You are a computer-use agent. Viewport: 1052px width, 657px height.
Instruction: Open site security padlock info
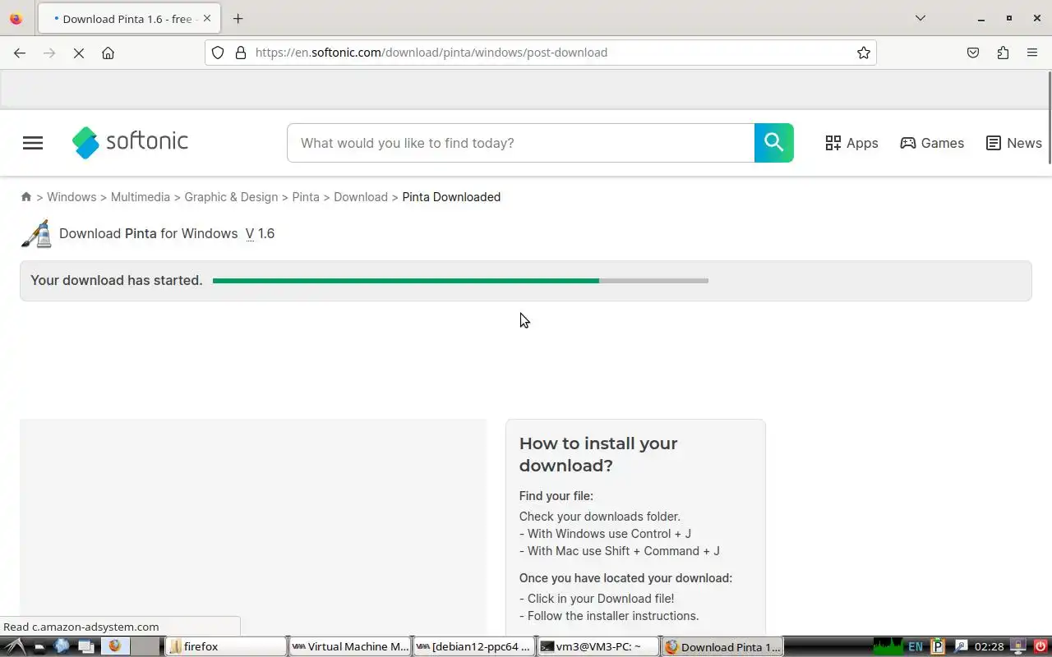coord(241,53)
